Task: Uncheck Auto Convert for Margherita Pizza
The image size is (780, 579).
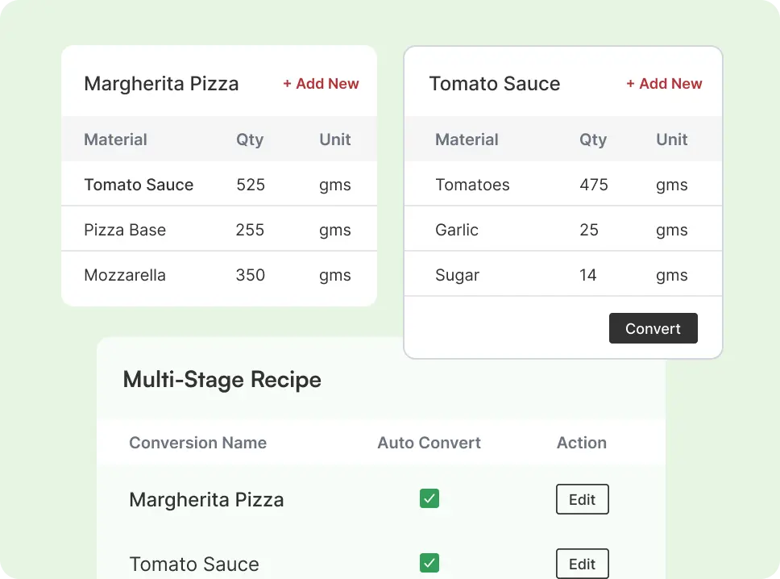Action: point(429,498)
